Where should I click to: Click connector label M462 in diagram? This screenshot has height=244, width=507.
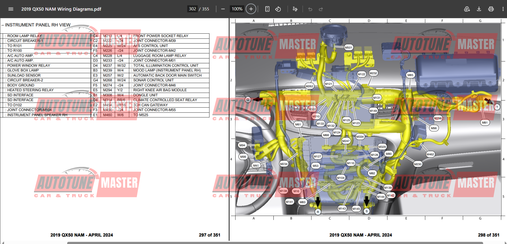pyautogui.click(x=430, y=154)
